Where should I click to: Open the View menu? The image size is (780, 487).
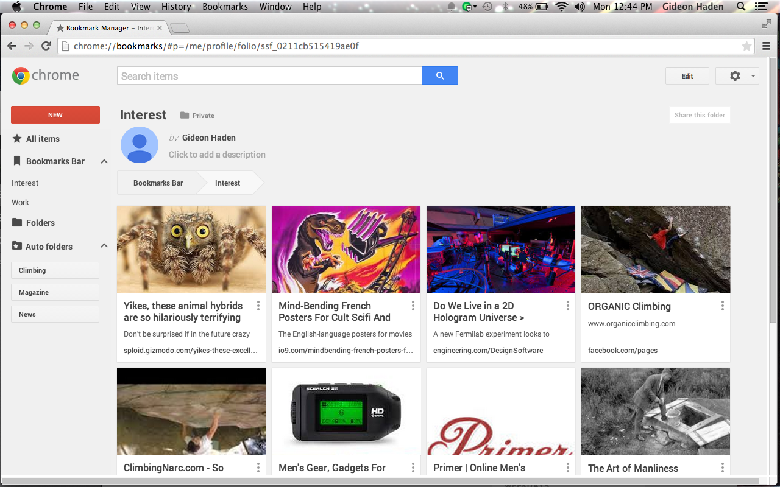(x=141, y=7)
